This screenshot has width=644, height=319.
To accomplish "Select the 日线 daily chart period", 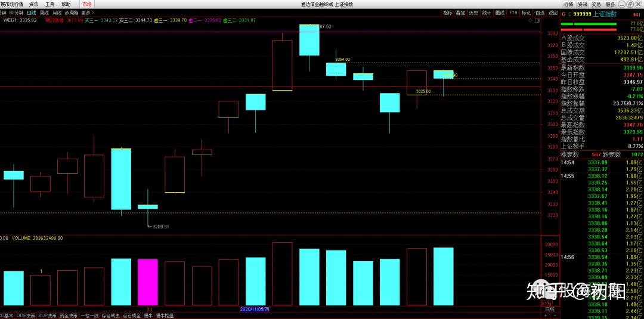I will click(32, 13).
